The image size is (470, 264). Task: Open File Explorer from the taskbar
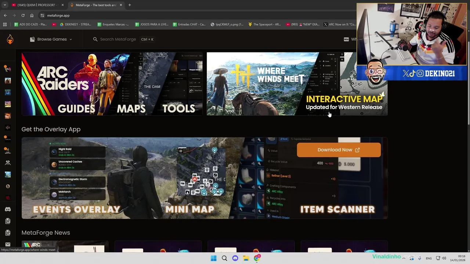[246, 258]
